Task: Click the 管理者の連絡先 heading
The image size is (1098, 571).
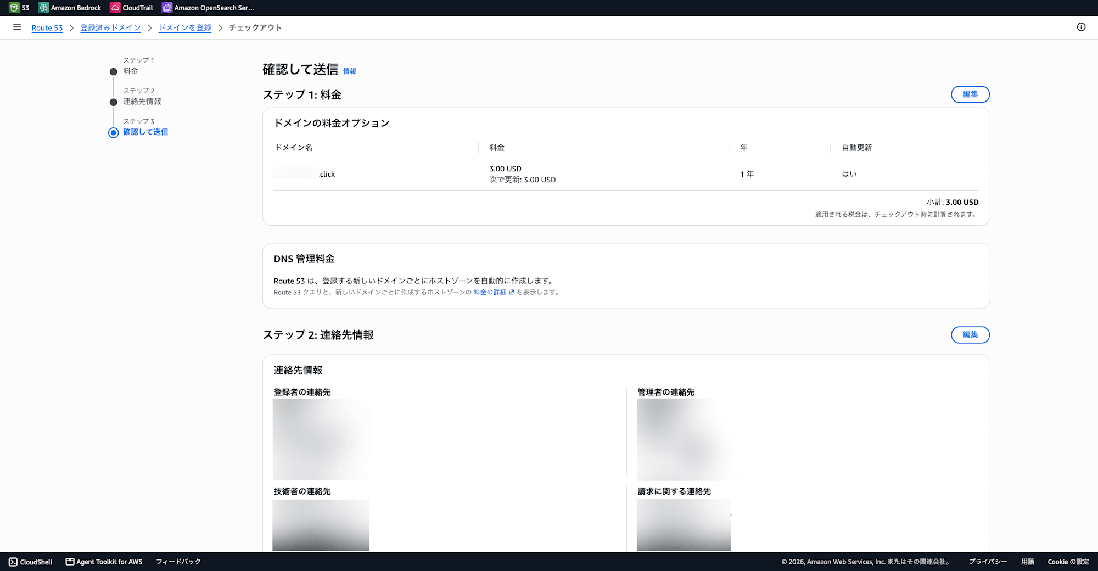Action: click(x=666, y=392)
